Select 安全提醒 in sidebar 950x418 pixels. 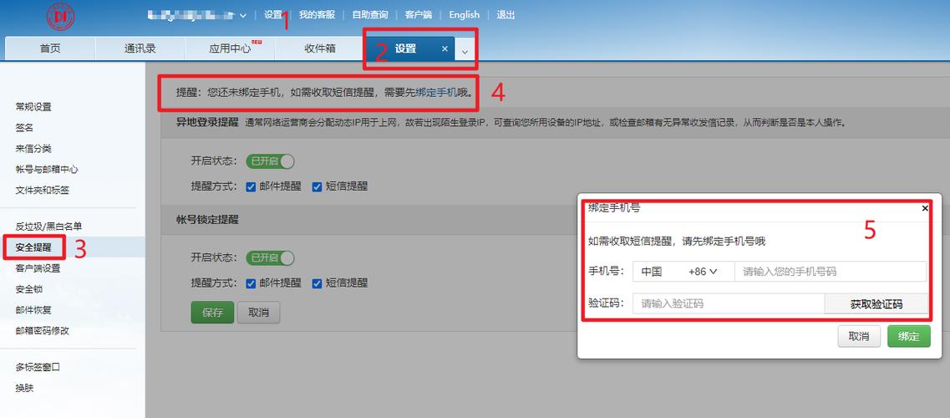click(x=33, y=247)
